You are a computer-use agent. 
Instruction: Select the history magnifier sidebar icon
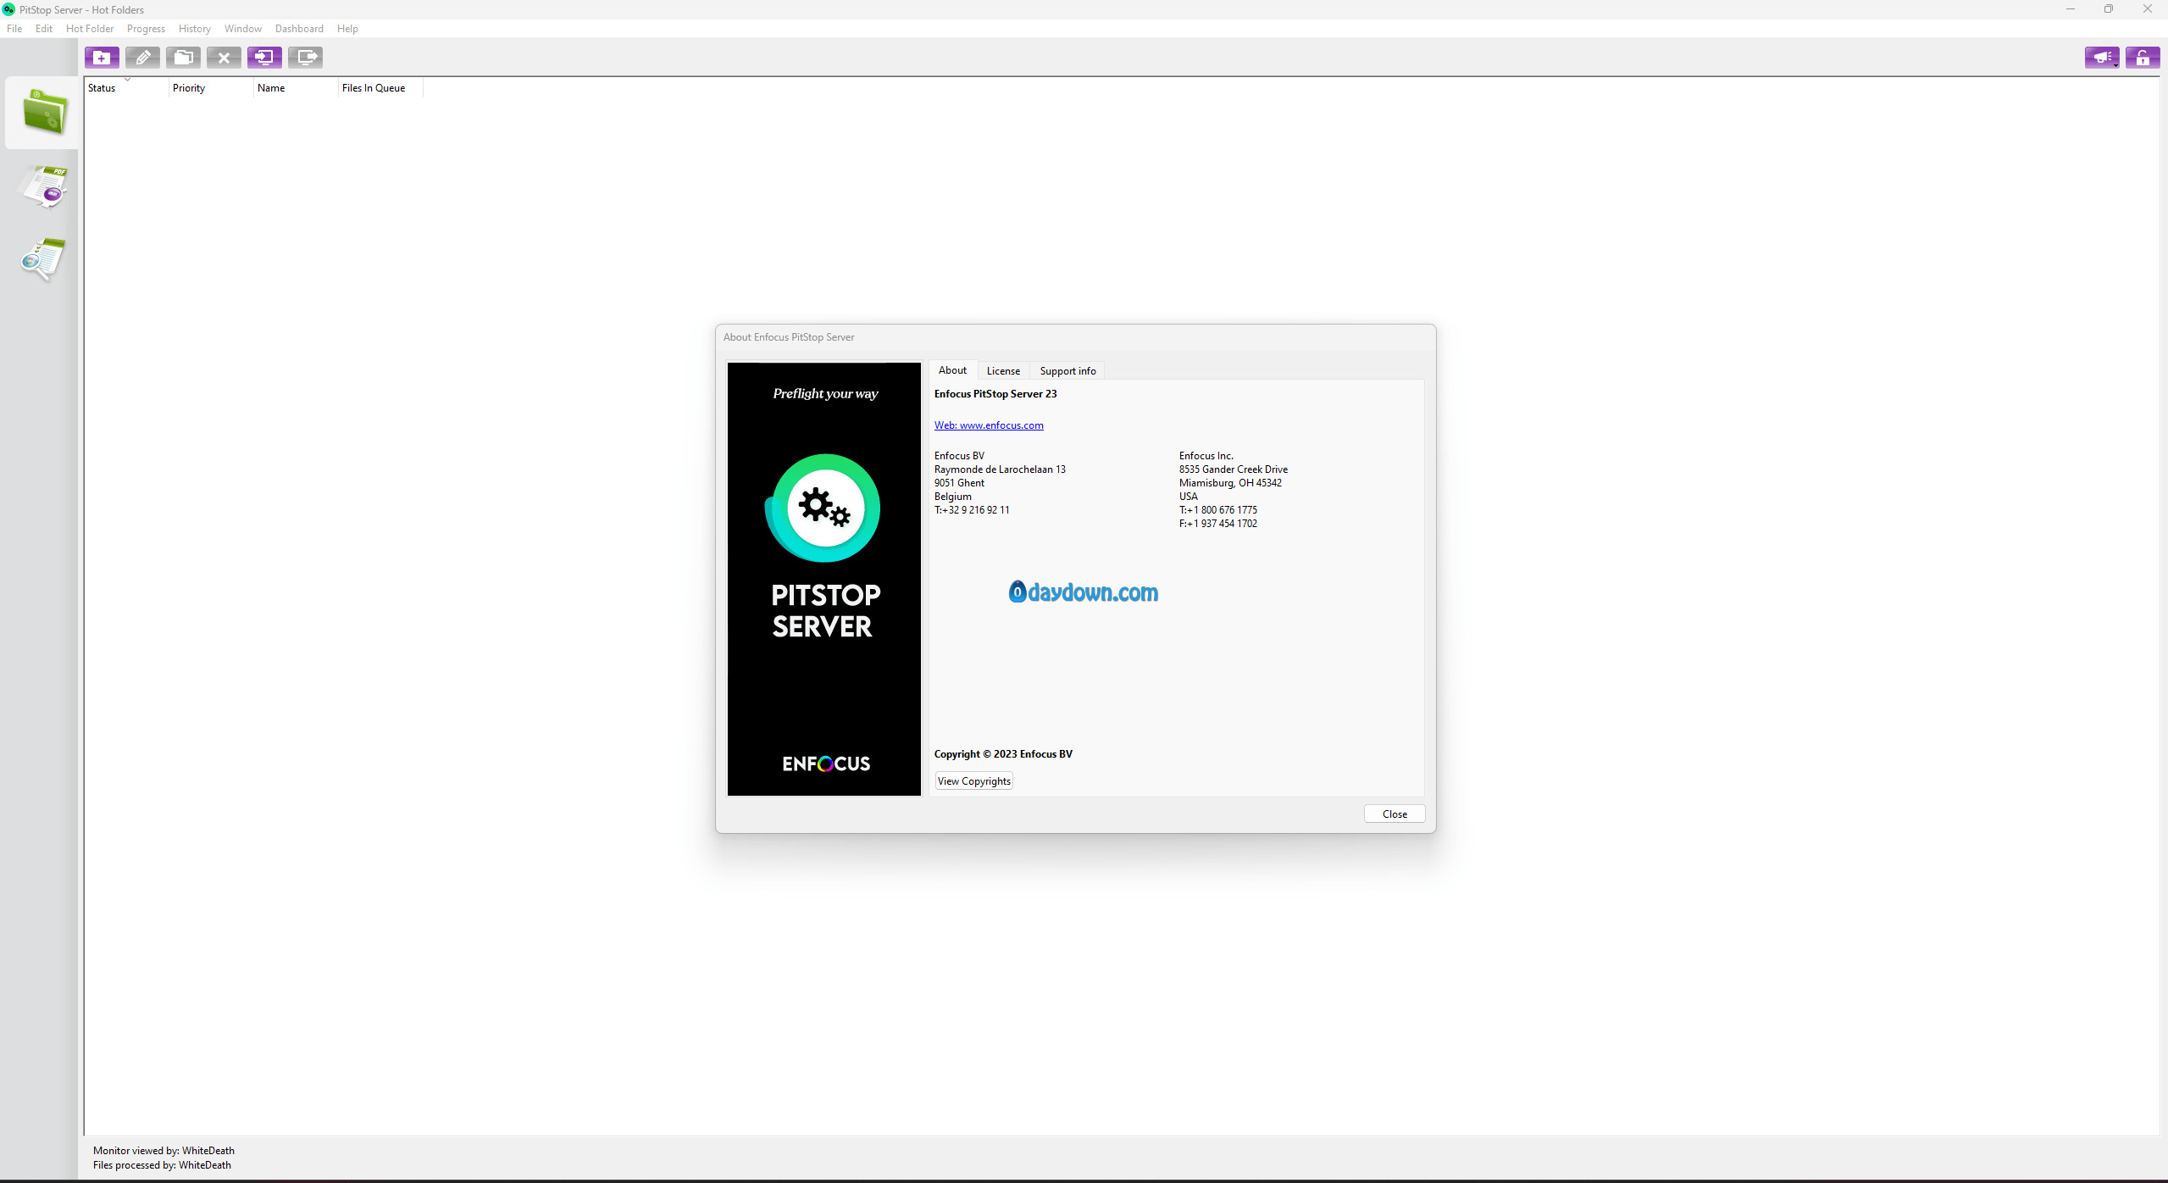tap(42, 259)
